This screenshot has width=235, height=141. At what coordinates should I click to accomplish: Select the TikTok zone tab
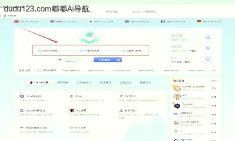(x=39, y=82)
